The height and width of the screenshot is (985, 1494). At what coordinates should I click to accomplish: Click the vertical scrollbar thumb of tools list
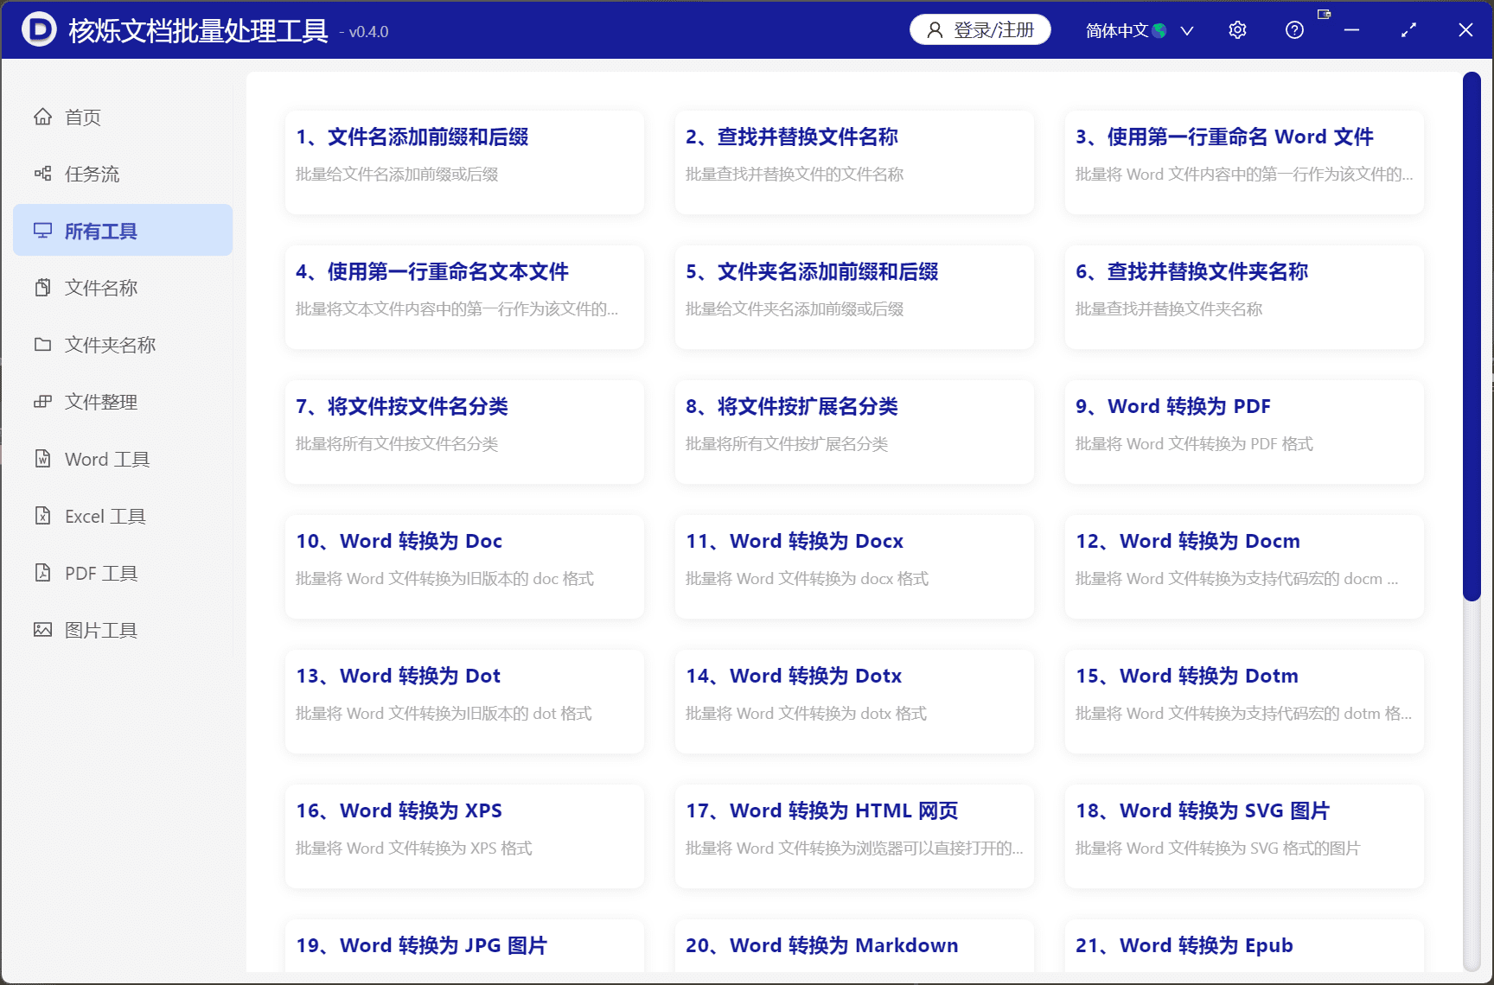(x=1472, y=336)
